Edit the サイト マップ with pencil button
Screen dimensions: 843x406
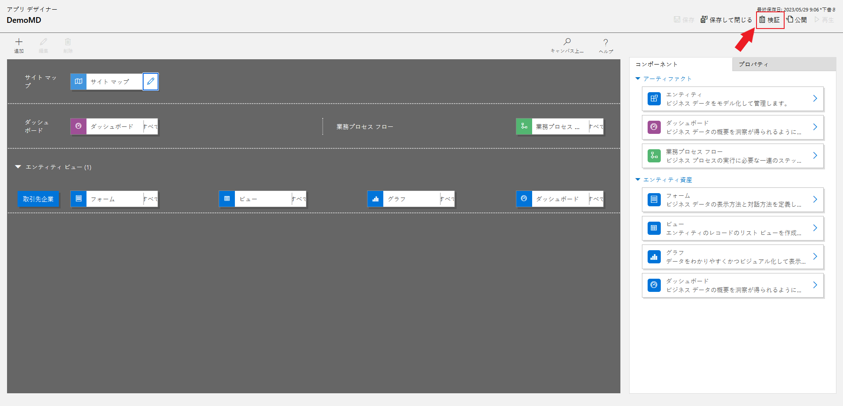(151, 82)
